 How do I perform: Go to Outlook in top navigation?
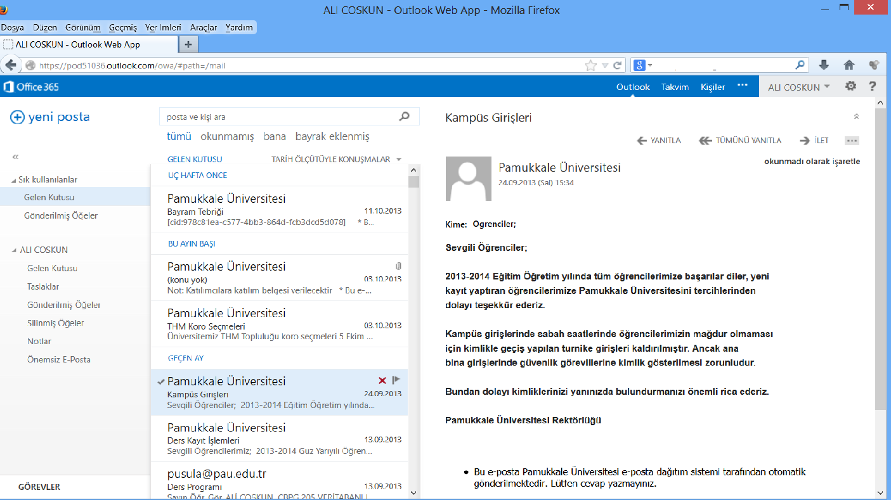pyautogui.click(x=633, y=87)
